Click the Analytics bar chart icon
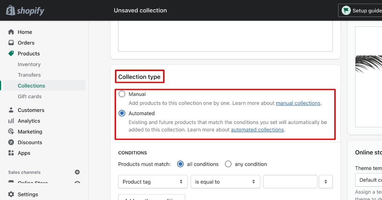 click(11, 121)
